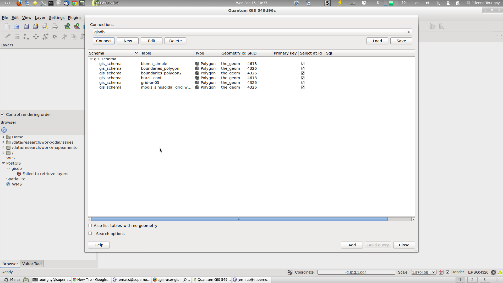Click the Add Raster Layer icon
Screen dimensions: 503x283
(x=77, y=26)
